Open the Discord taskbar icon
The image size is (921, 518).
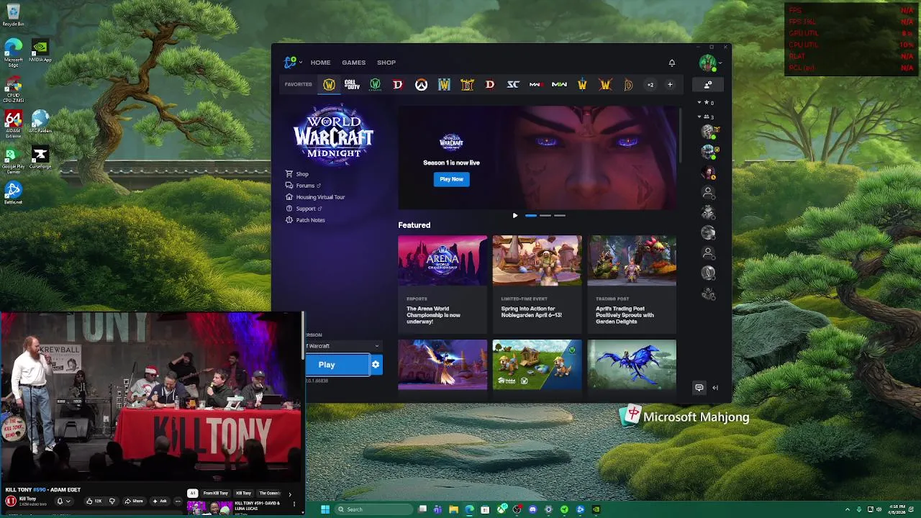coord(532,509)
